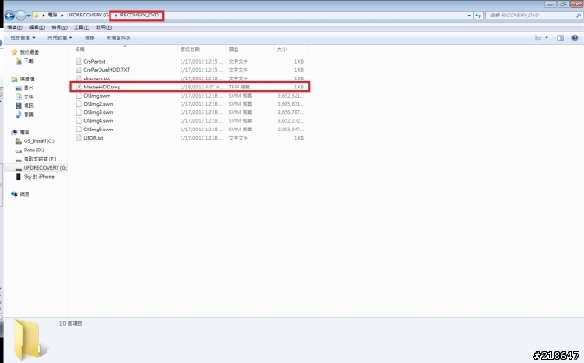Open the recent locations dropdown beside Forward
The height and width of the screenshot is (363, 584).
(x=28, y=16)
